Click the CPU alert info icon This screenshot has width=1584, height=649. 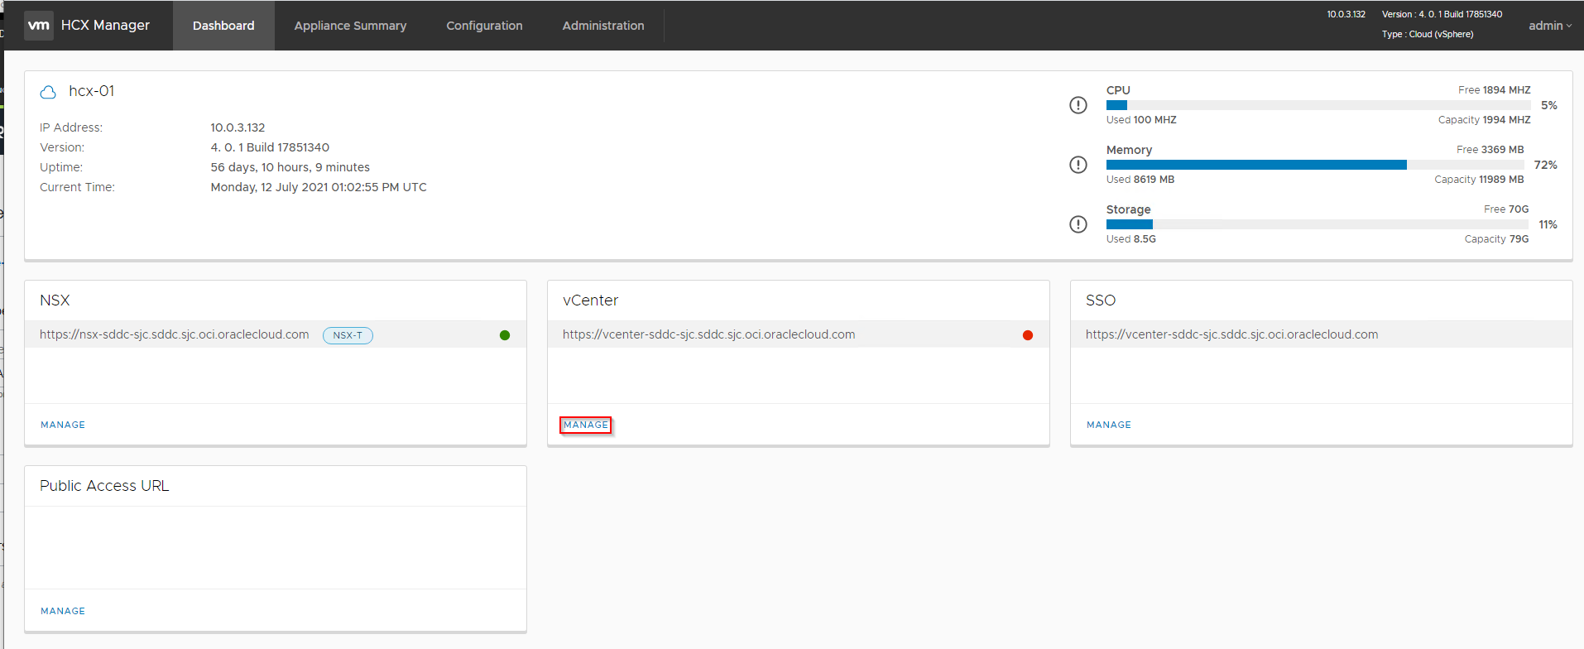[x=1078, y=105]
